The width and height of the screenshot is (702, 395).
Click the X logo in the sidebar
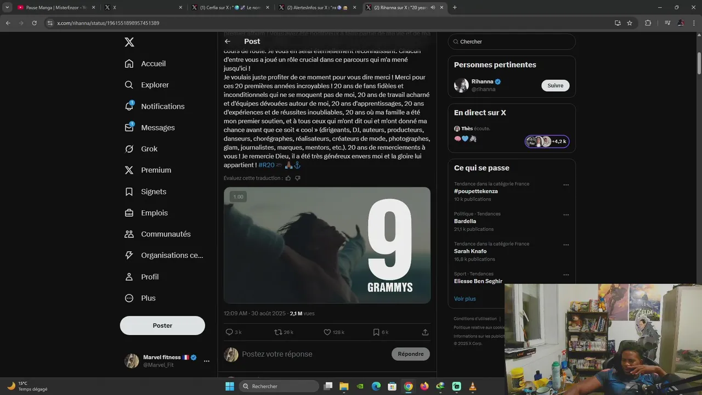[x=129, y=42]
